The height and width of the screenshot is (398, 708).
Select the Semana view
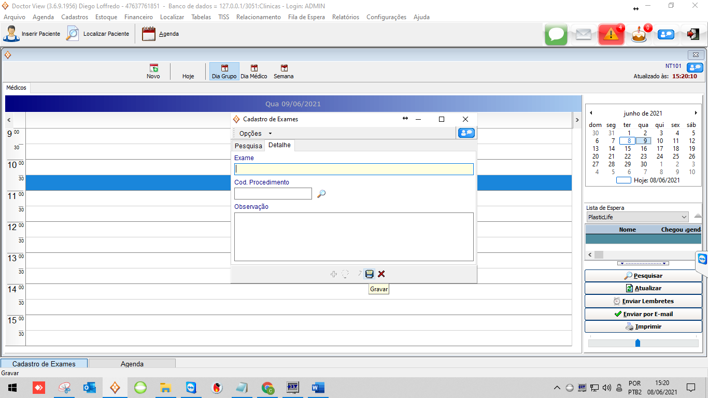coord(284,72)
